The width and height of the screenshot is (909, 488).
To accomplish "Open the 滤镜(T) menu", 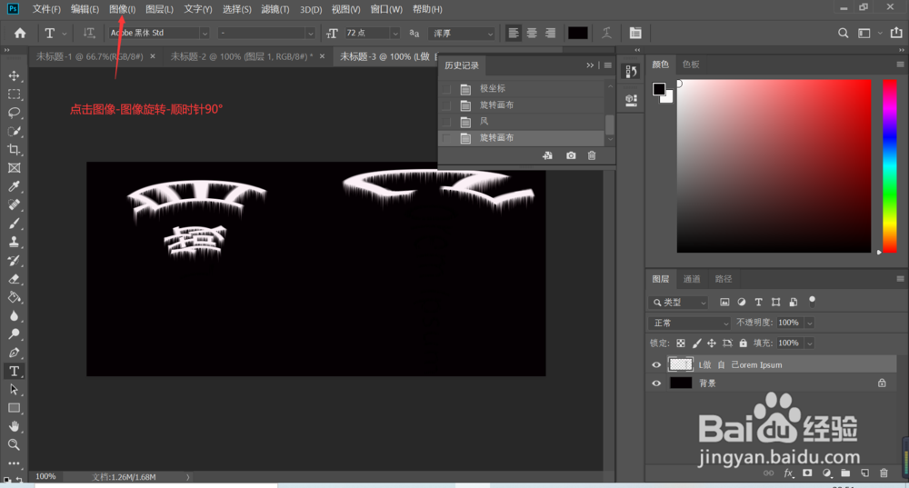I will [275, 9].
